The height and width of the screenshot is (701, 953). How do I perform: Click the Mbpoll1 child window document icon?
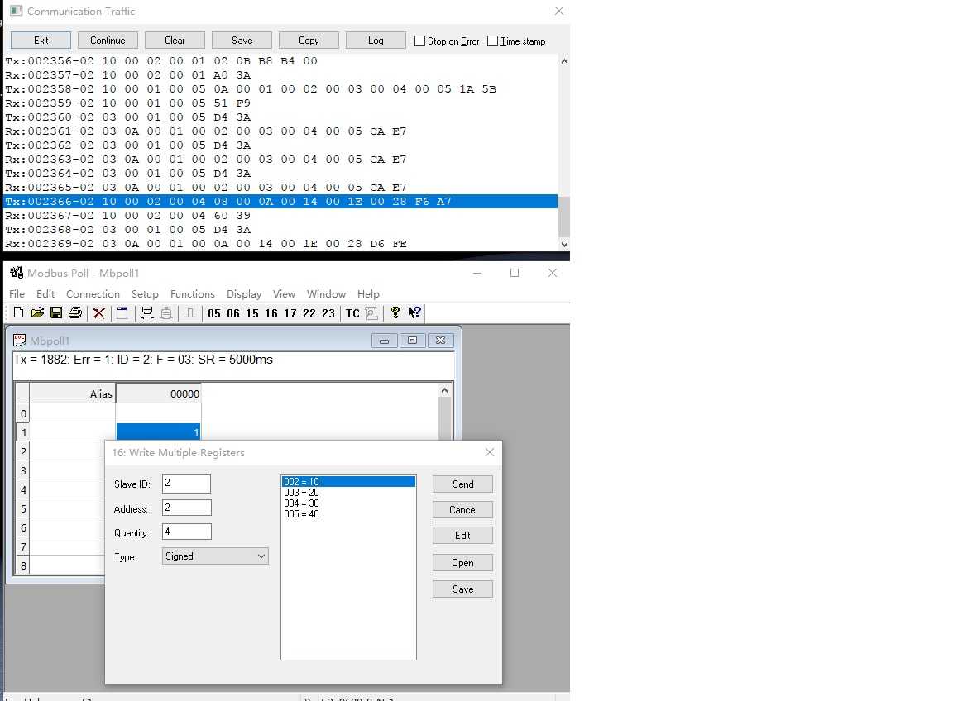20,341
